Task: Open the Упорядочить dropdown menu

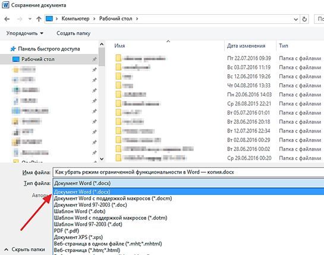Action: (24, 33)
